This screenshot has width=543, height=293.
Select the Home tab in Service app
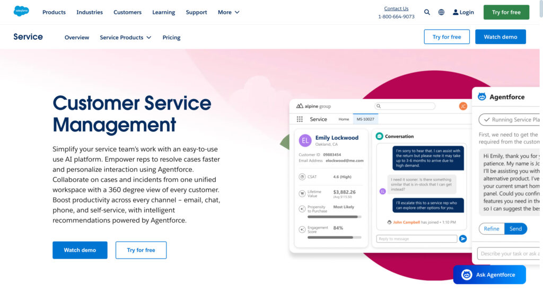tap(344, 119)
